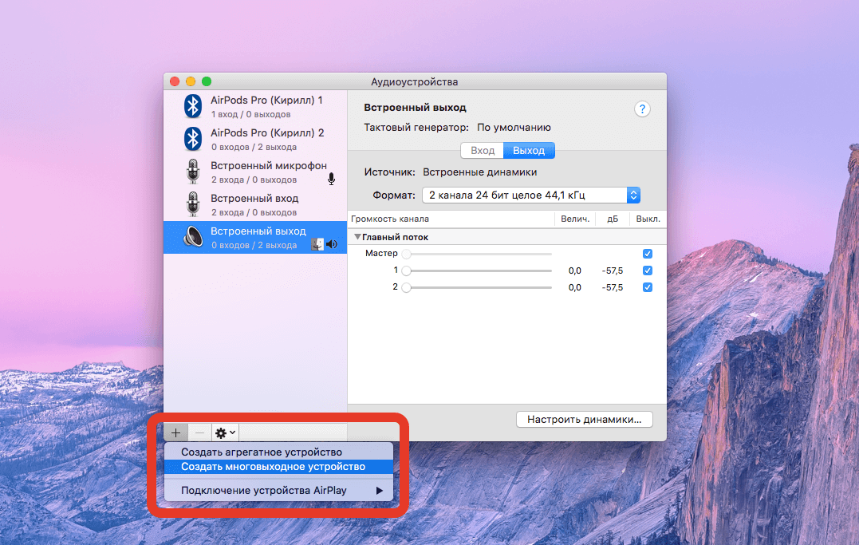Choose Создать агрегатное устройство menu item
Screen dimensions: 859x545
pos(262,452)
